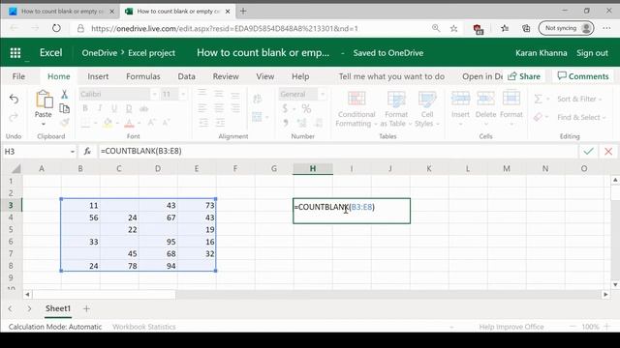Click the zoom in plus control
Screen dimensions: 620x348
point(607,327)
